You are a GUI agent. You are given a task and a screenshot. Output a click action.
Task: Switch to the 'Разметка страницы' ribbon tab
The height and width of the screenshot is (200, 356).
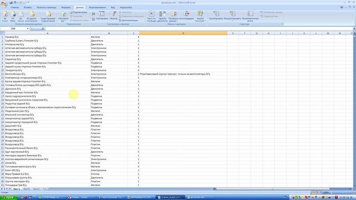[46, 7]
